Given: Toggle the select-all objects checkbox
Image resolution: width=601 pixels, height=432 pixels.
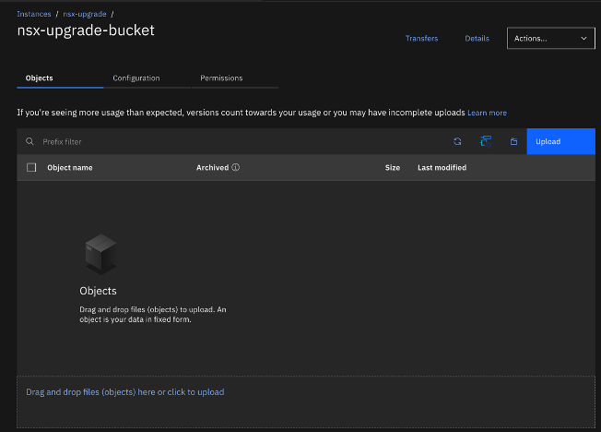Looking at the screenshot, I should point(32,168).
